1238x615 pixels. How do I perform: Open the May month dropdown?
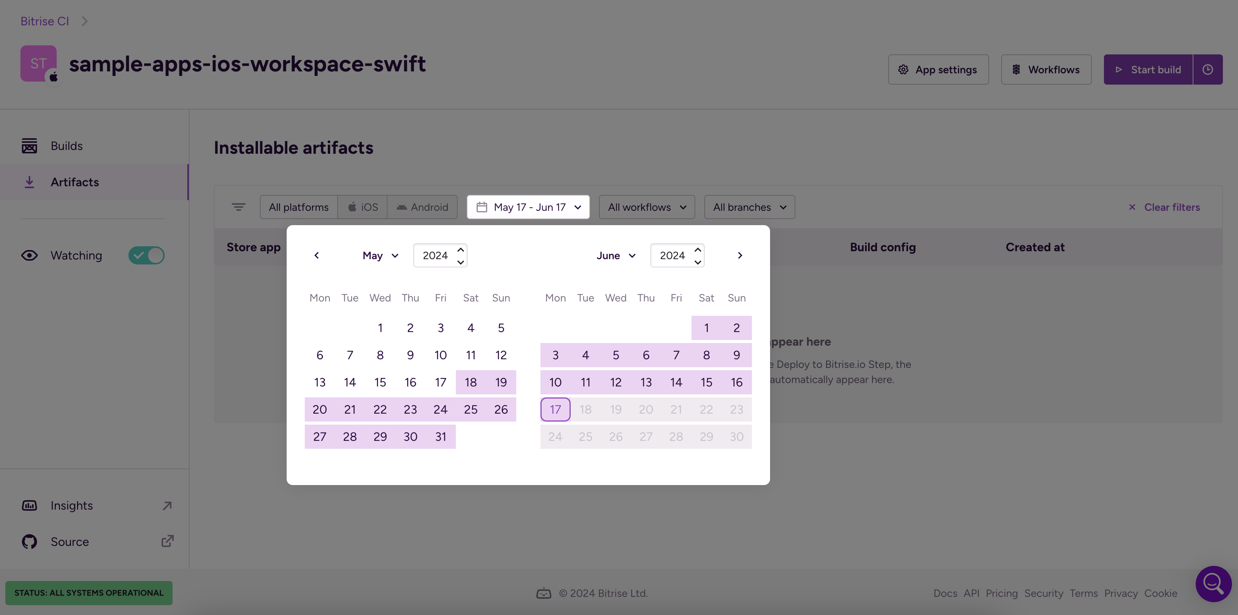click(381, 255)
